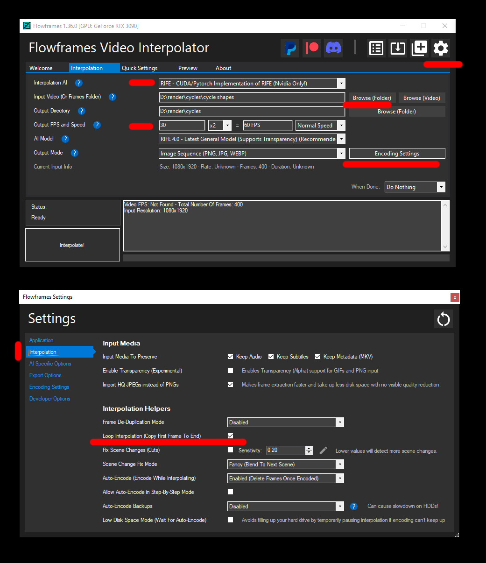This screenshot has width=486, height=563.
Task: Open the Patreon icon
Action: click(312, 48)
